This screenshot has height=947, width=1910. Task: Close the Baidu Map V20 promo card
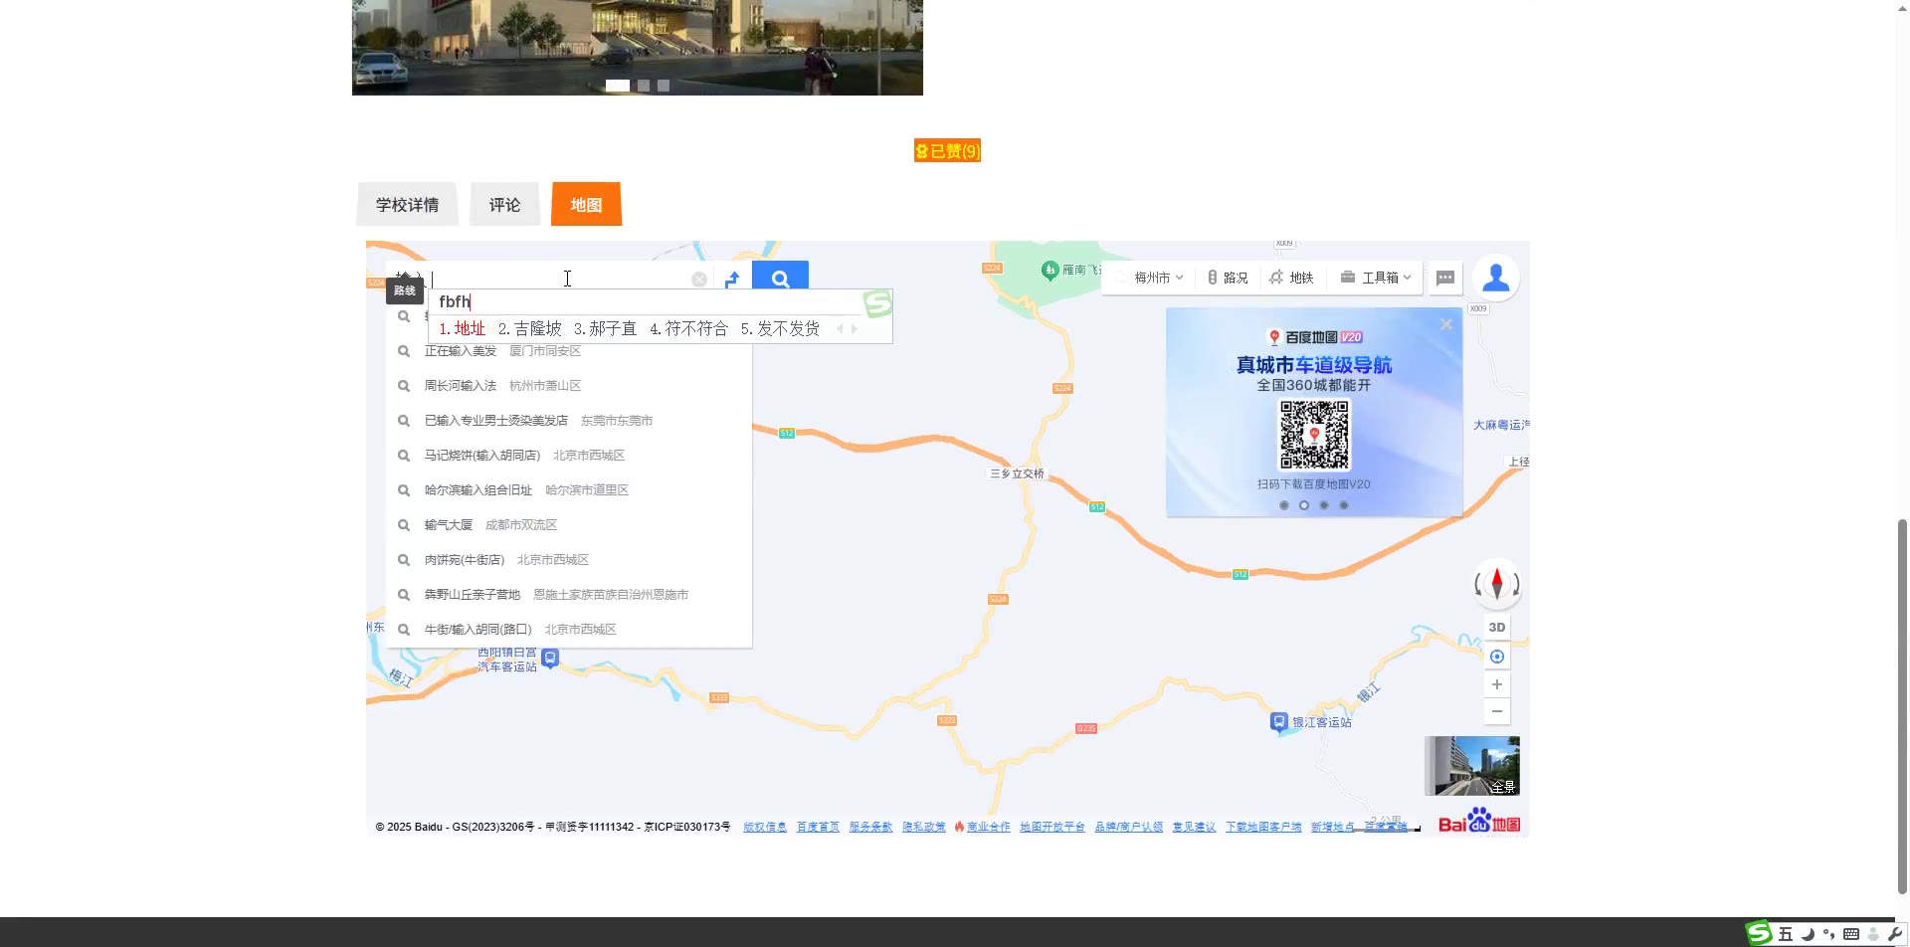tap(1446, 324)
